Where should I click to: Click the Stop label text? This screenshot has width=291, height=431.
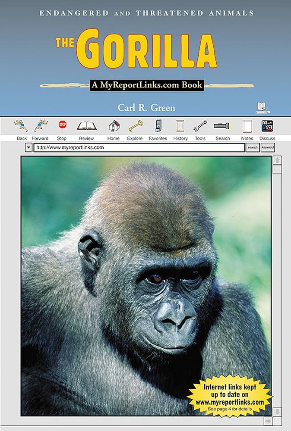pos(62,138)
